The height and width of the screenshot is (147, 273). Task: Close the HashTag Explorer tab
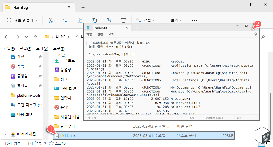[69, 7]
